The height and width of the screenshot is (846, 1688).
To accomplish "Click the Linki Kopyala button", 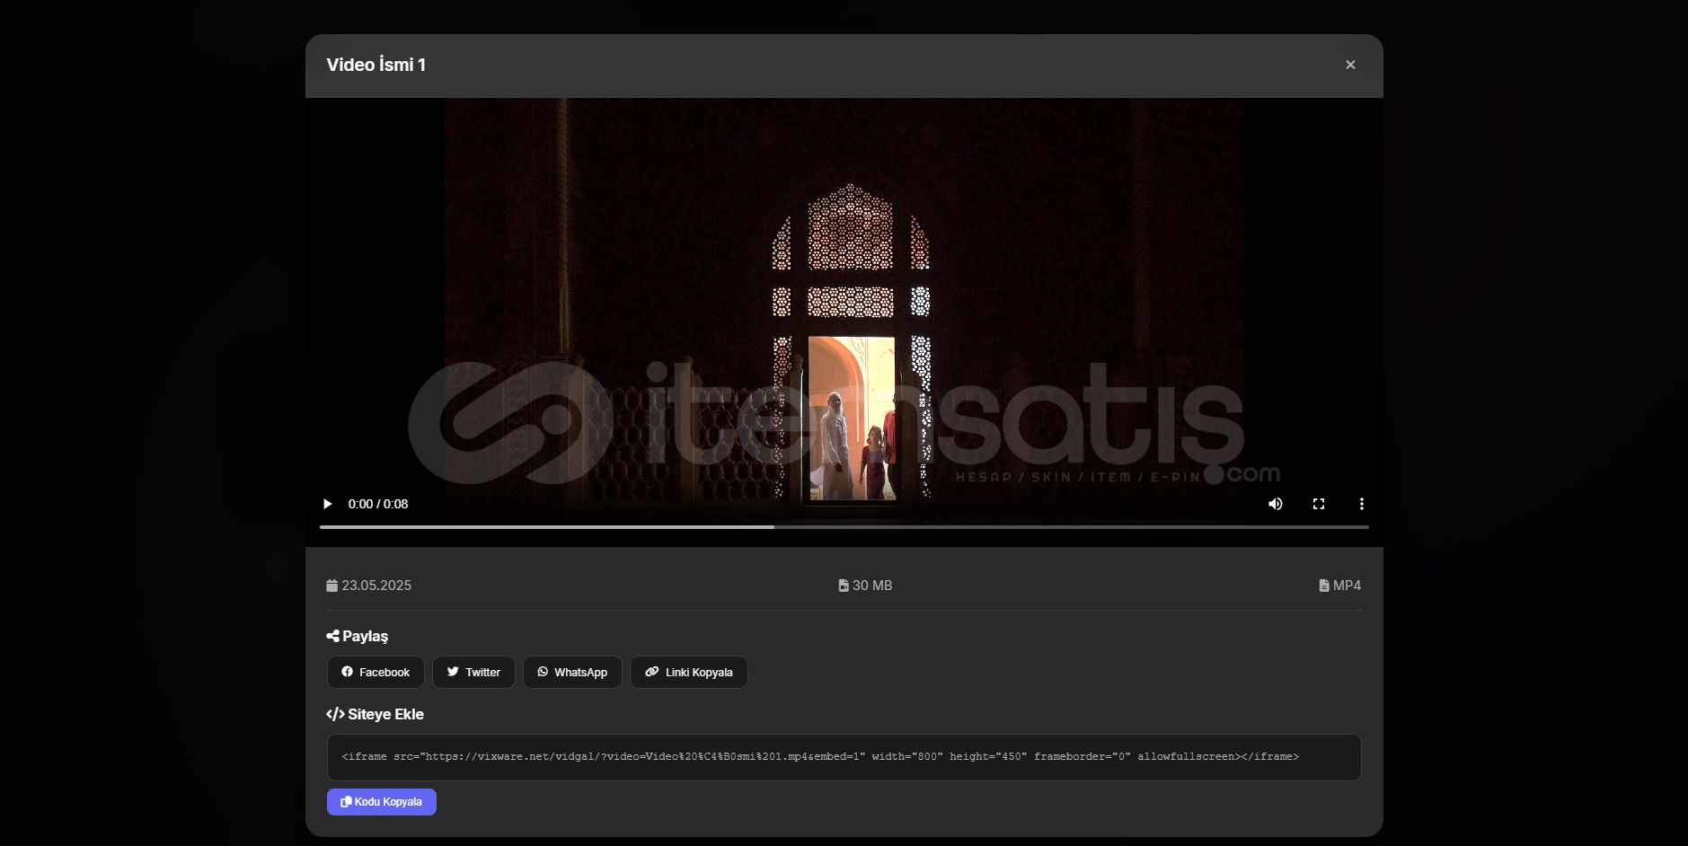I will pyautogui.click(x=689, y=672).
